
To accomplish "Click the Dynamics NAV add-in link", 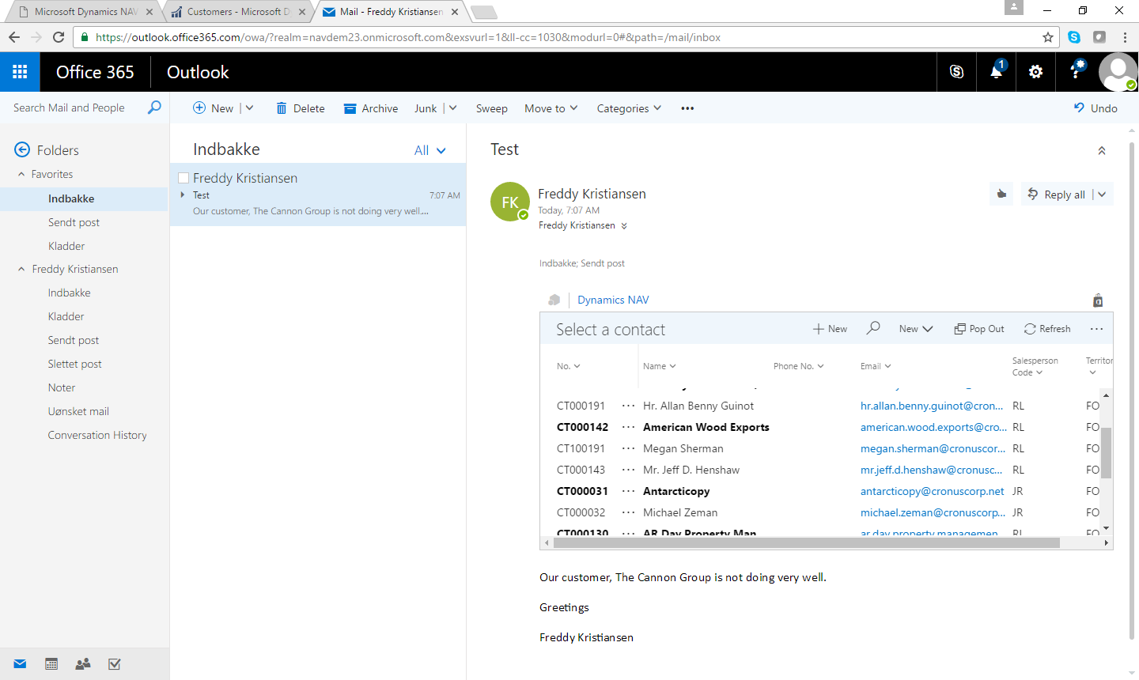I will tap(613, 300).
